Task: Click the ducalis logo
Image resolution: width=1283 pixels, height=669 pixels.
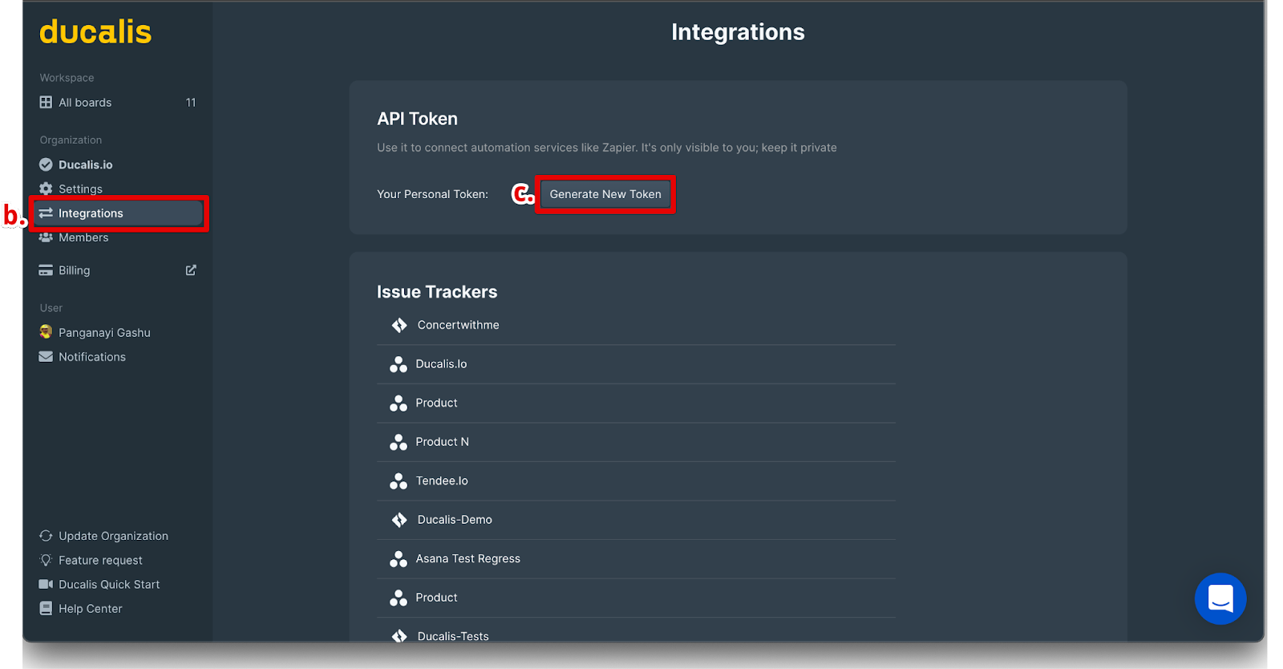Action: tap(95, 32)
